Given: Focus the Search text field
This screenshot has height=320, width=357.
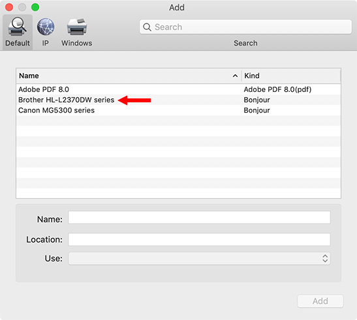Looking at the screenshot, I should coord(245,27).
